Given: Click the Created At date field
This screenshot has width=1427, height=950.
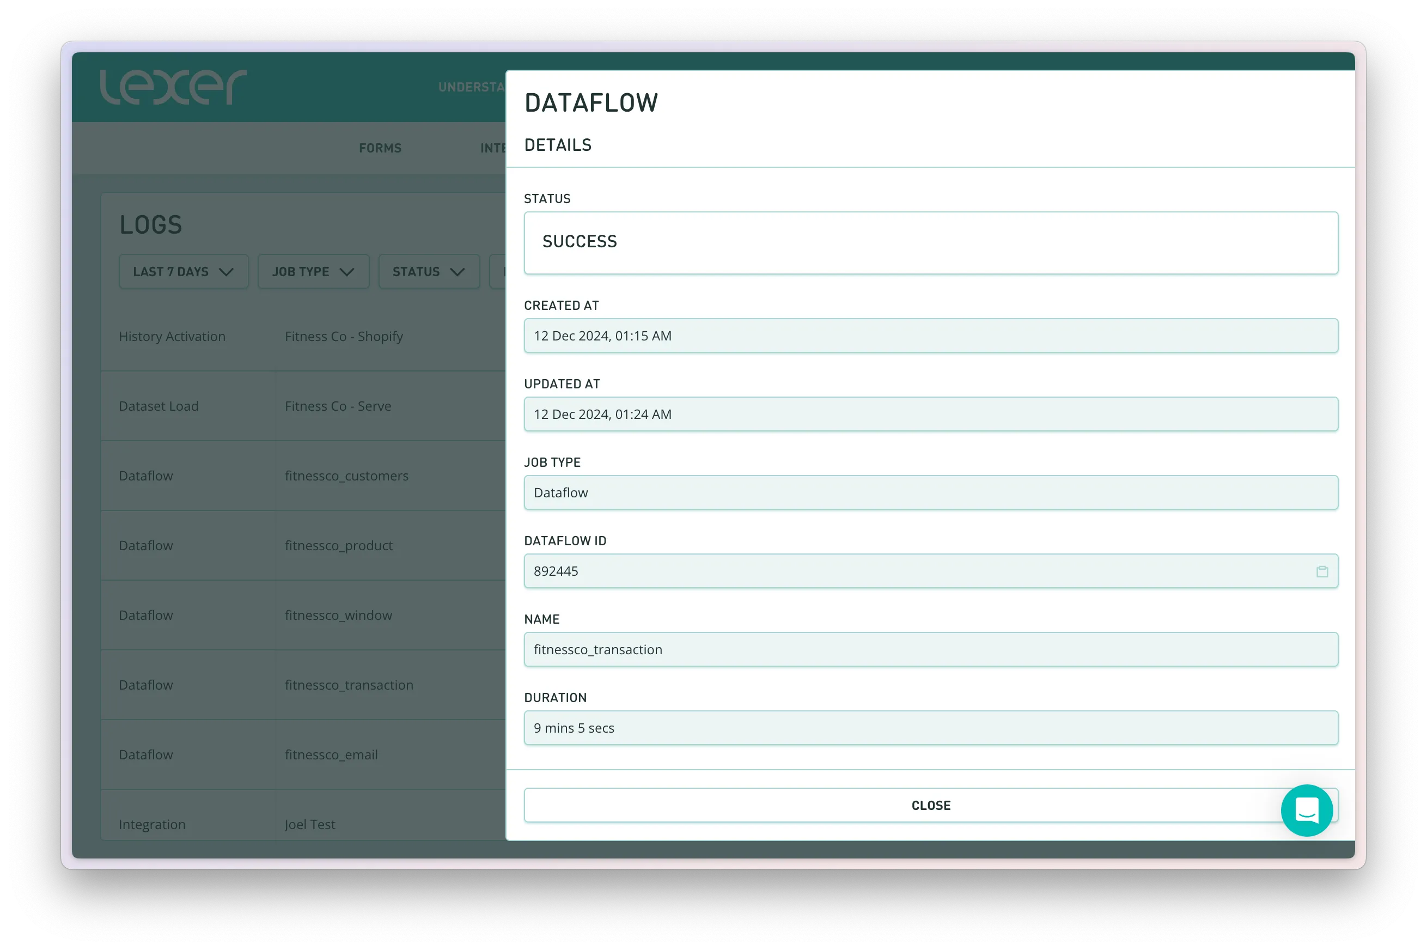Looking at the screenshot, I should coord(930,336).
